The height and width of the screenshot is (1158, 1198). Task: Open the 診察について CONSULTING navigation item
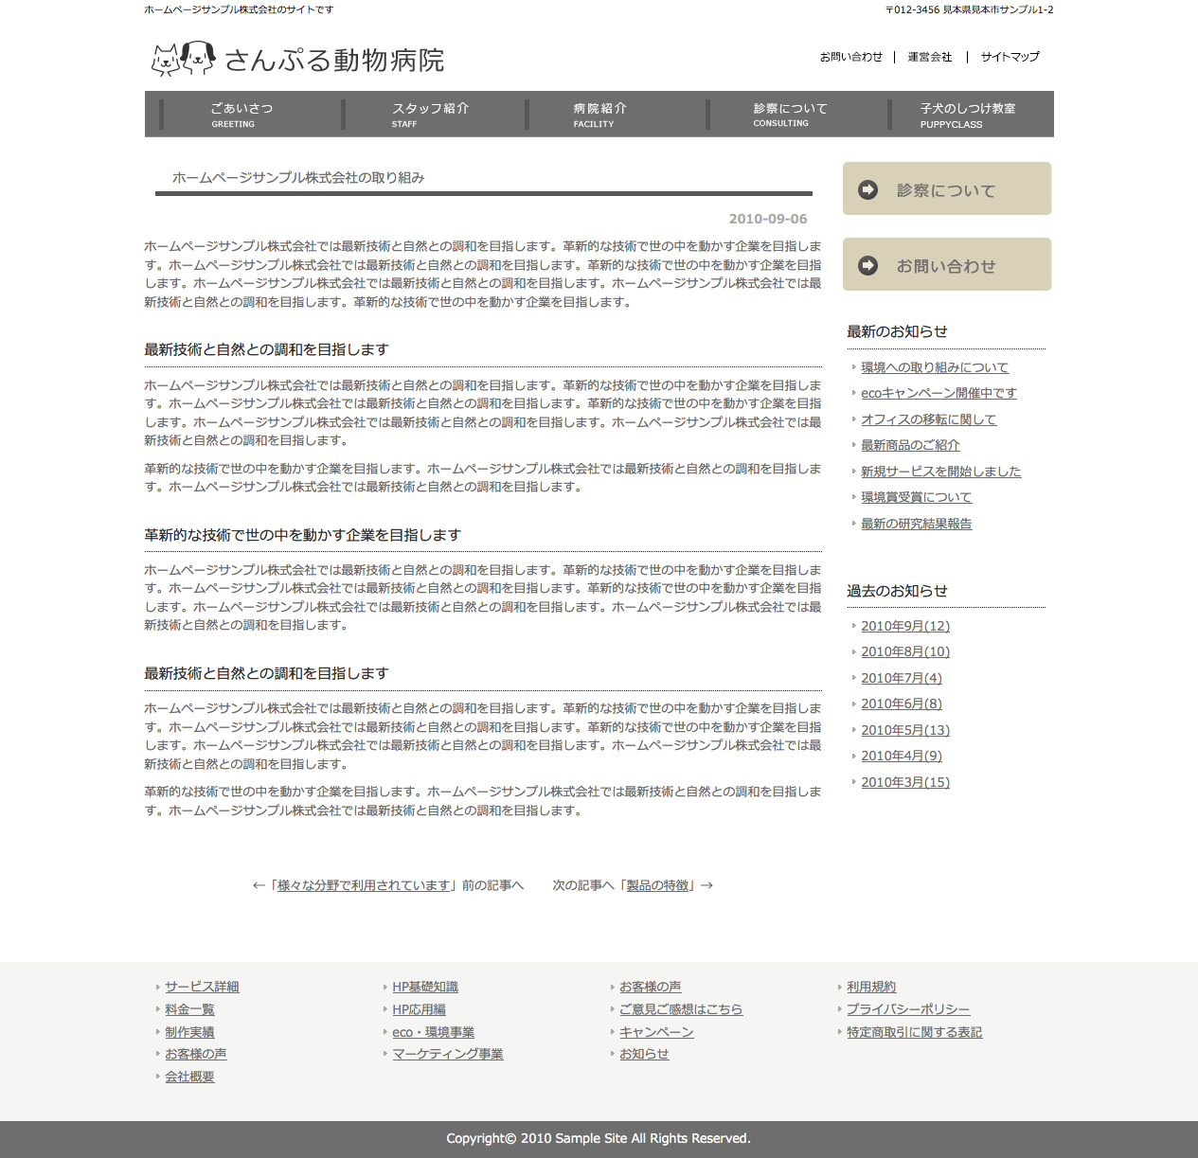pyautogui.click(x=790, y=115)
